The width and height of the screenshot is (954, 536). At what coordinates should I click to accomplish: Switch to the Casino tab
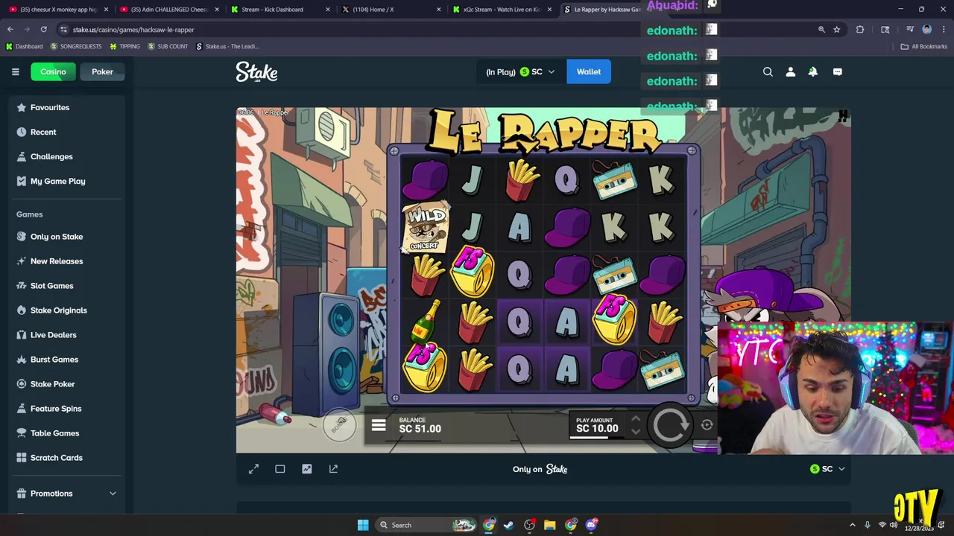click(x=53, y=71)
